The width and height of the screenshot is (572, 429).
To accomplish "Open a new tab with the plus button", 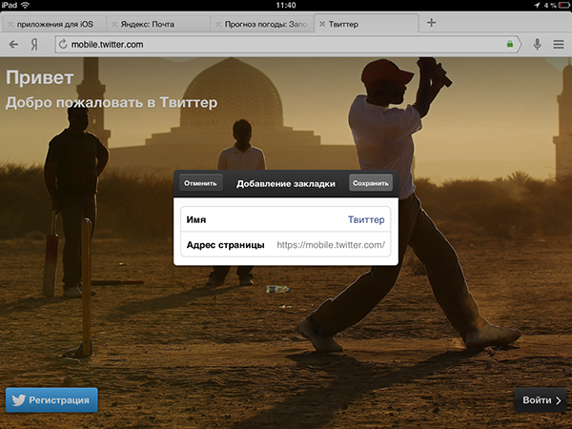I will click(431, 23).
